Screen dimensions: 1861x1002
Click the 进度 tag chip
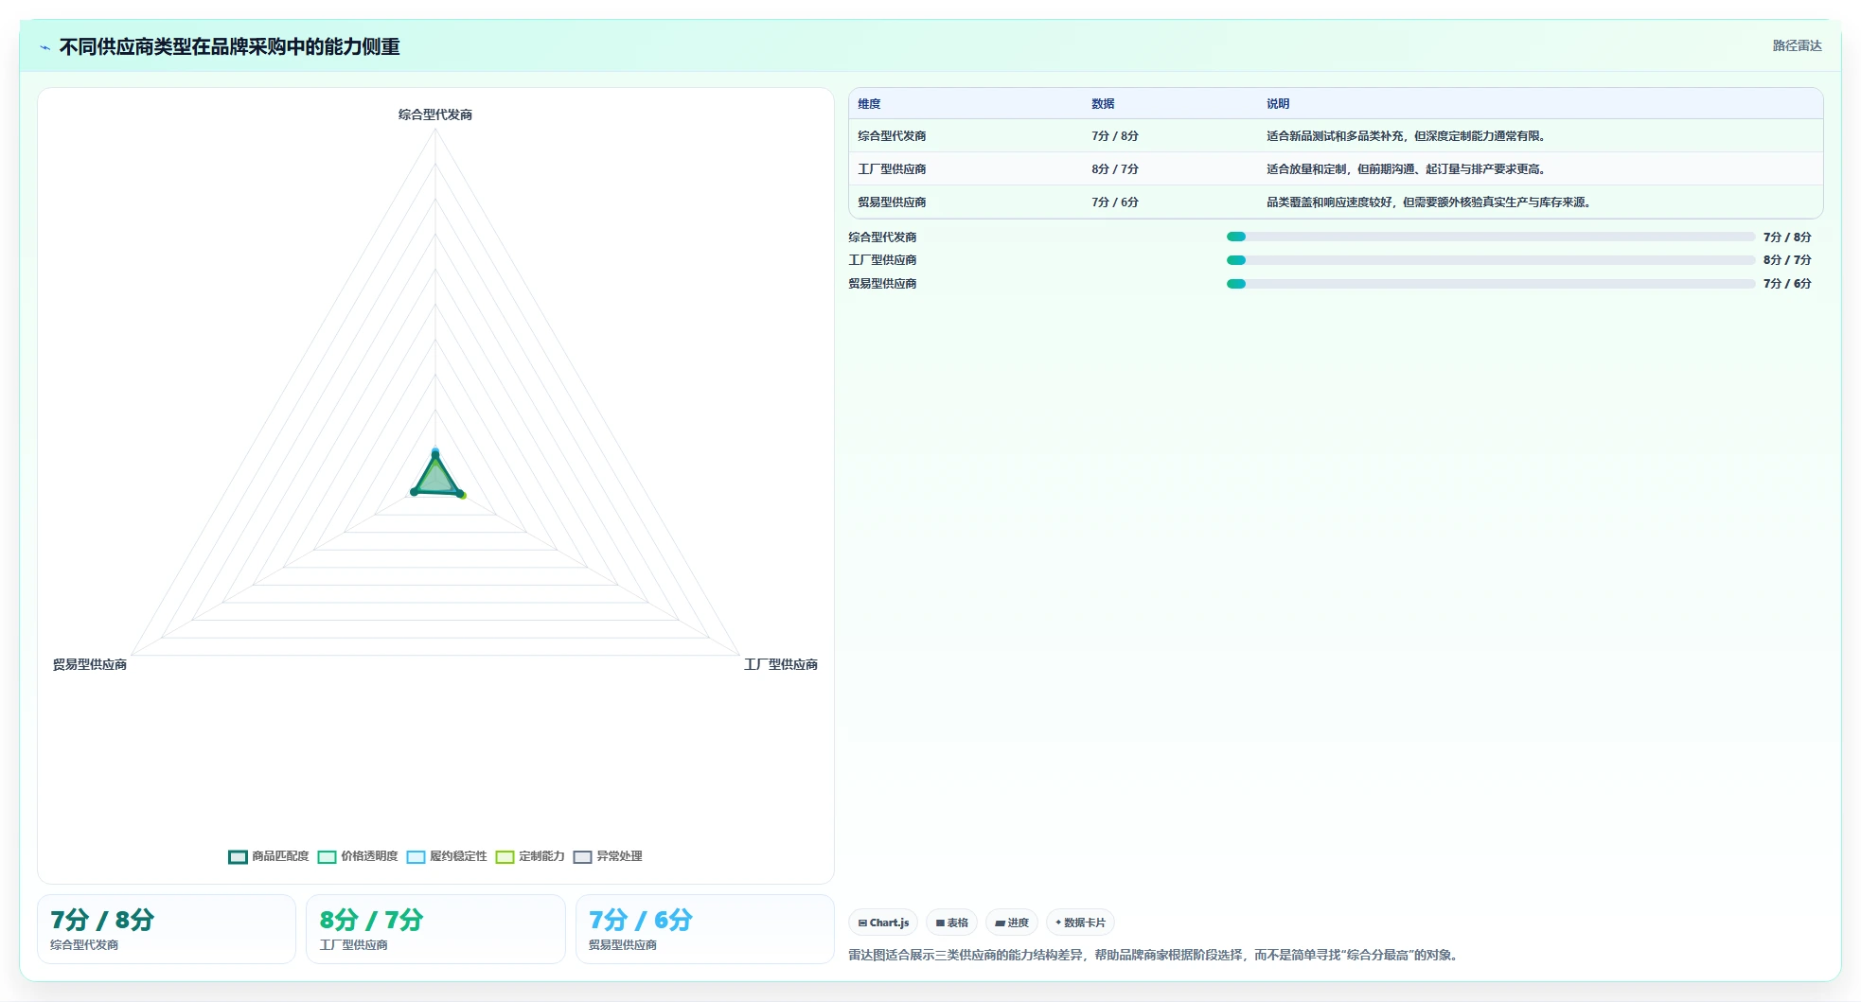pos(1012,923)
